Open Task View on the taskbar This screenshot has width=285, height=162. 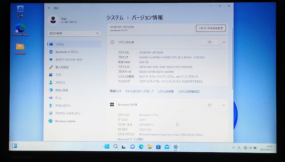coord(124,147)
